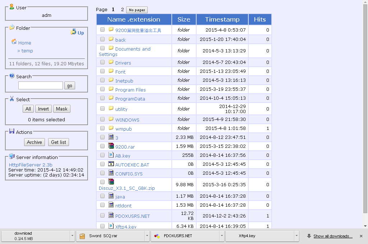This screenshot has height=244, width=368.
Task: Click the Home house icon in Folder panel
Action: [x=14, y=42]
